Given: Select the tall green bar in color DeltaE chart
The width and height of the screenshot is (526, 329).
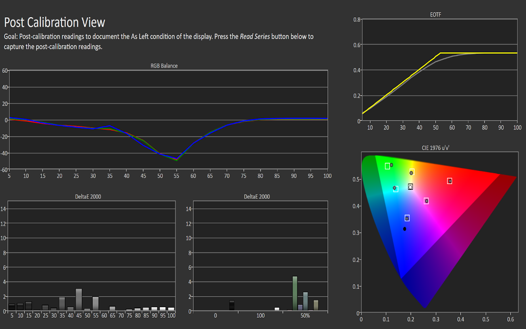Looking at the screenshot, I should tap(295, 293).
